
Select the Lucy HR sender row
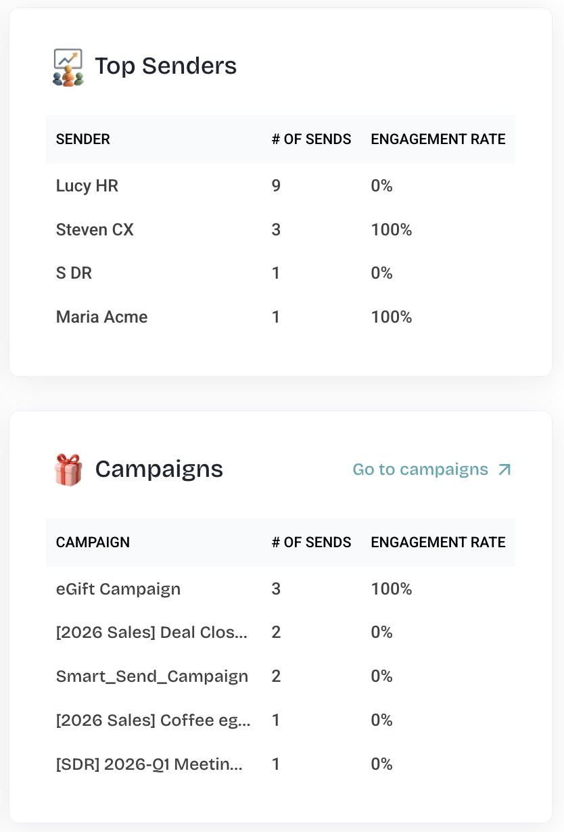[281, 186]
